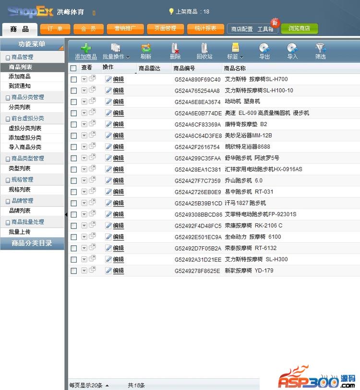
Task: Open the 批量操作 dropdown menu
Action: coord(116,57)
